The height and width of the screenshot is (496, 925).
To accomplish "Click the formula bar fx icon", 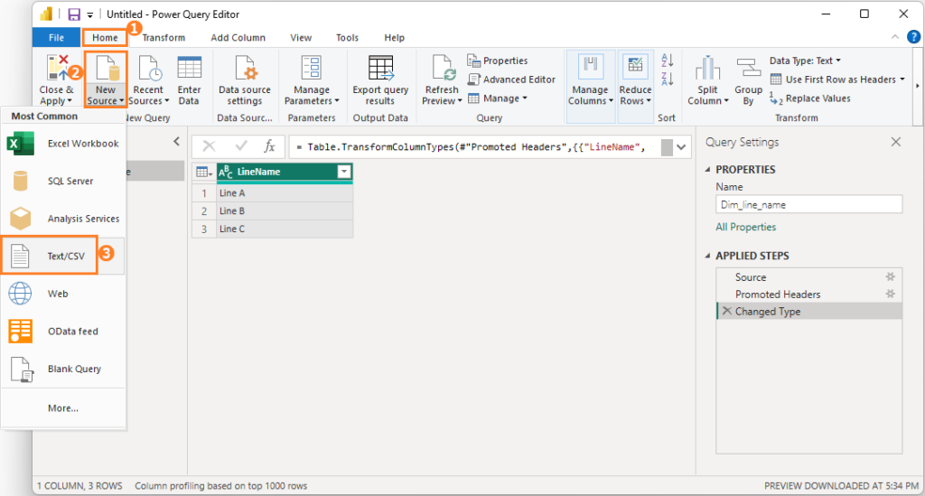I will (269, 146).
